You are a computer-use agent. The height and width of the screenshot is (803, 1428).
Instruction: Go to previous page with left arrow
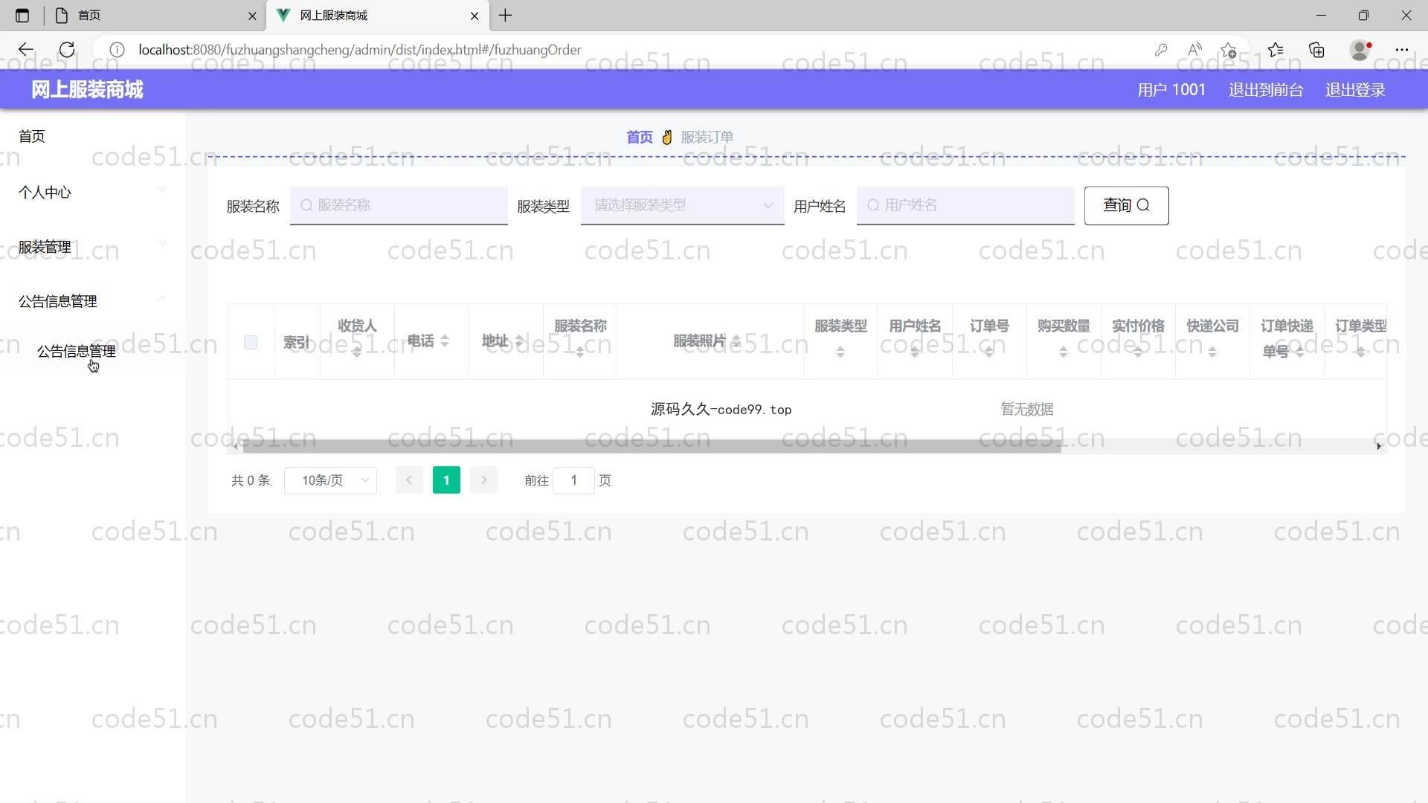[409, 480]
